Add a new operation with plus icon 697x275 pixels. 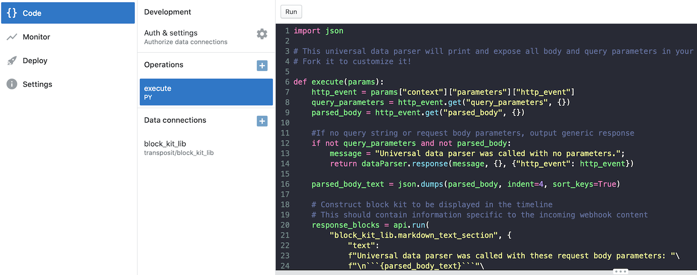point(262,66)
